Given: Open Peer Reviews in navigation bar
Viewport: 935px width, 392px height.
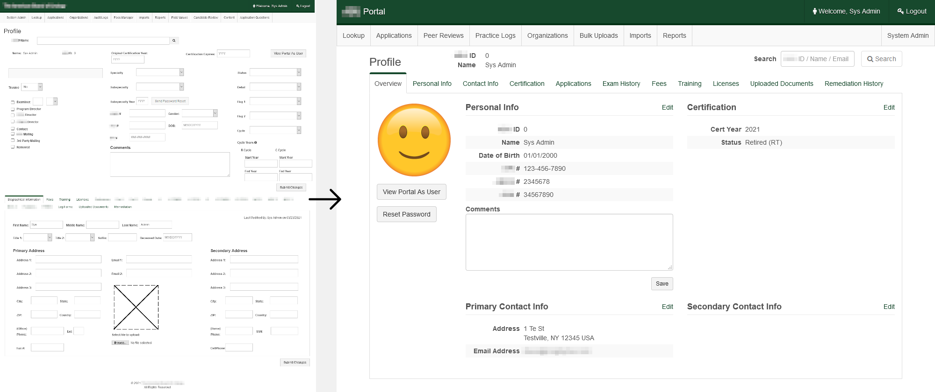Looking at the screenshot, I should [443, 35].
